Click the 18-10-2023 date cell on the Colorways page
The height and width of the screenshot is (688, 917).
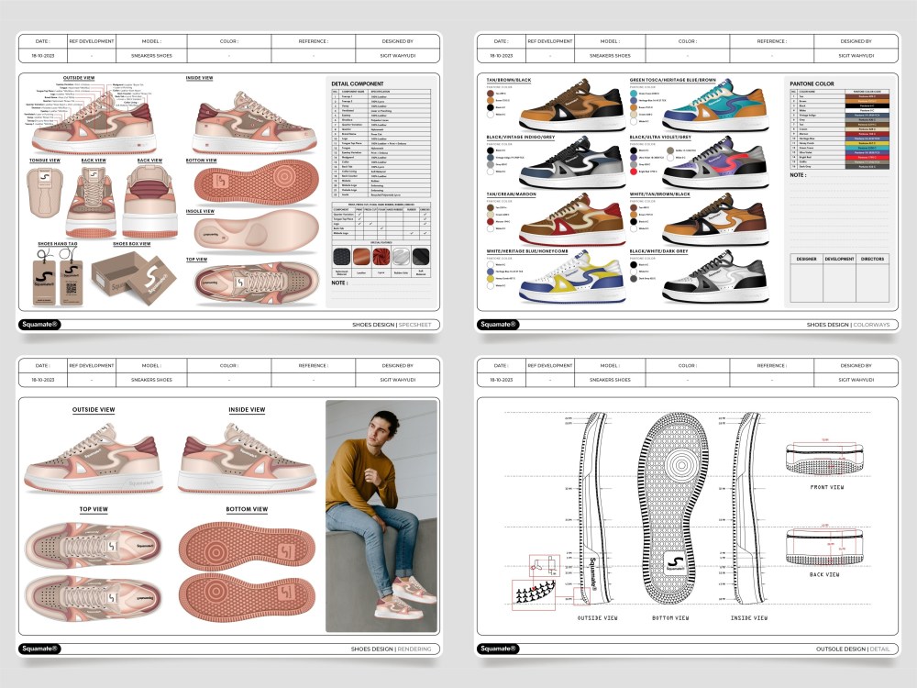coord(502,56)
